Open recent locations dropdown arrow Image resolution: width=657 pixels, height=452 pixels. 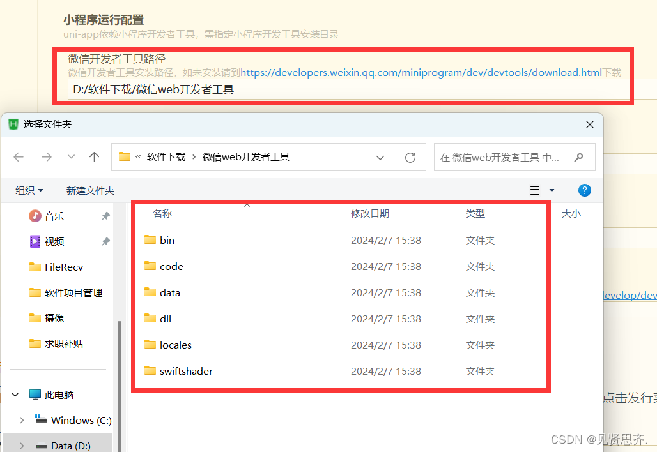pyautogui.click(x=71, y=157)
